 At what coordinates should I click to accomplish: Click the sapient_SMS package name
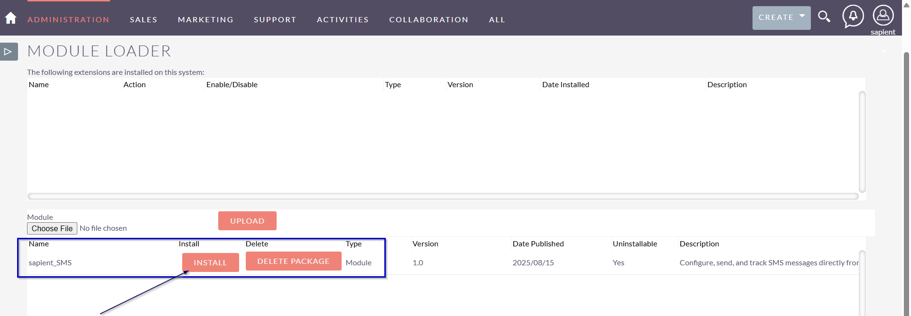tap(50, 262)
